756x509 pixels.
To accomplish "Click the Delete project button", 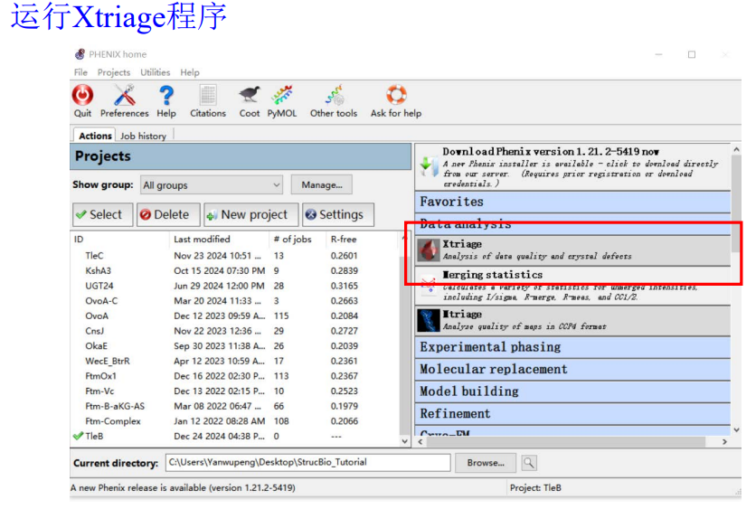I will (x=168, y=214).
